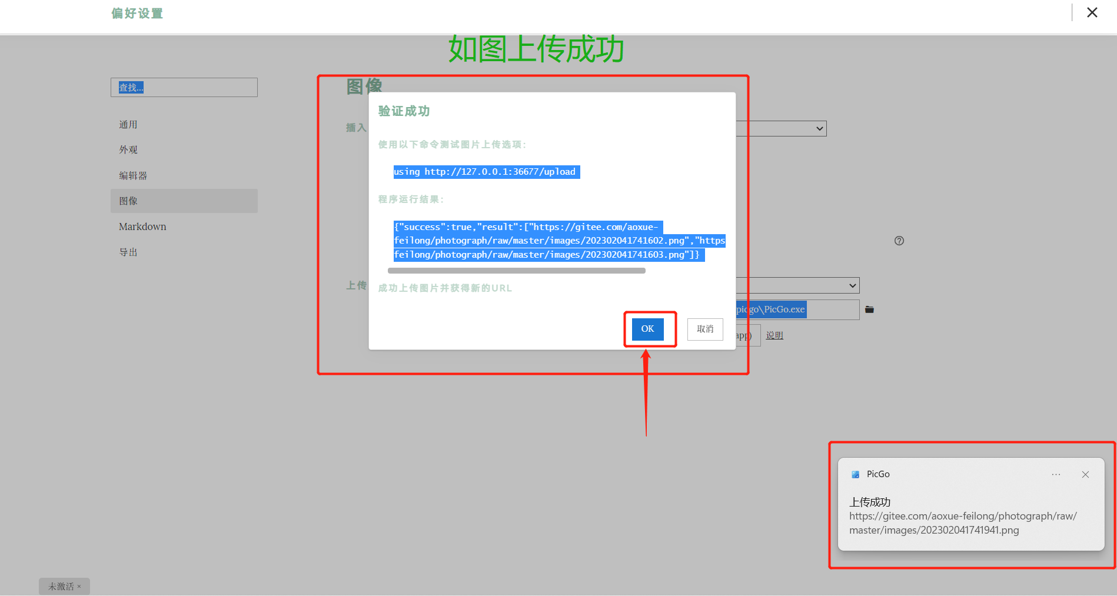Screen dimensions: 1117x596
Task: Dismiss the PicGo notification with its X
Action: 1085,475
